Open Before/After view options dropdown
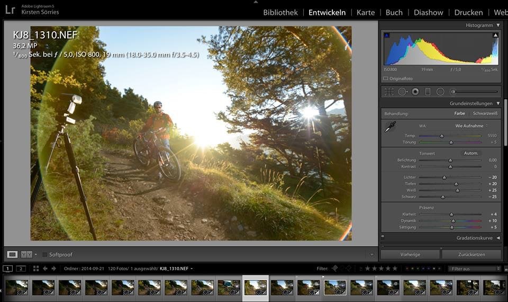Viewport: 508px width, 302px height. (x=35, y=255)
